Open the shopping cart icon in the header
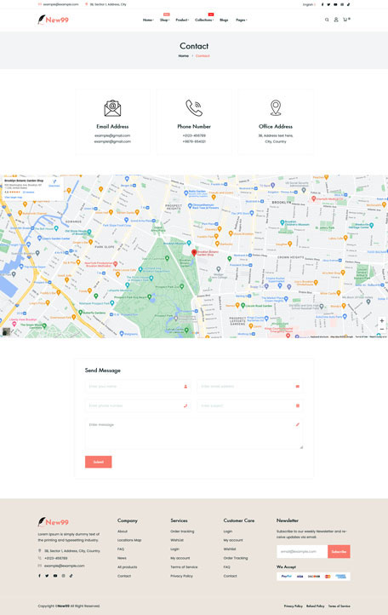 [345, 20]
